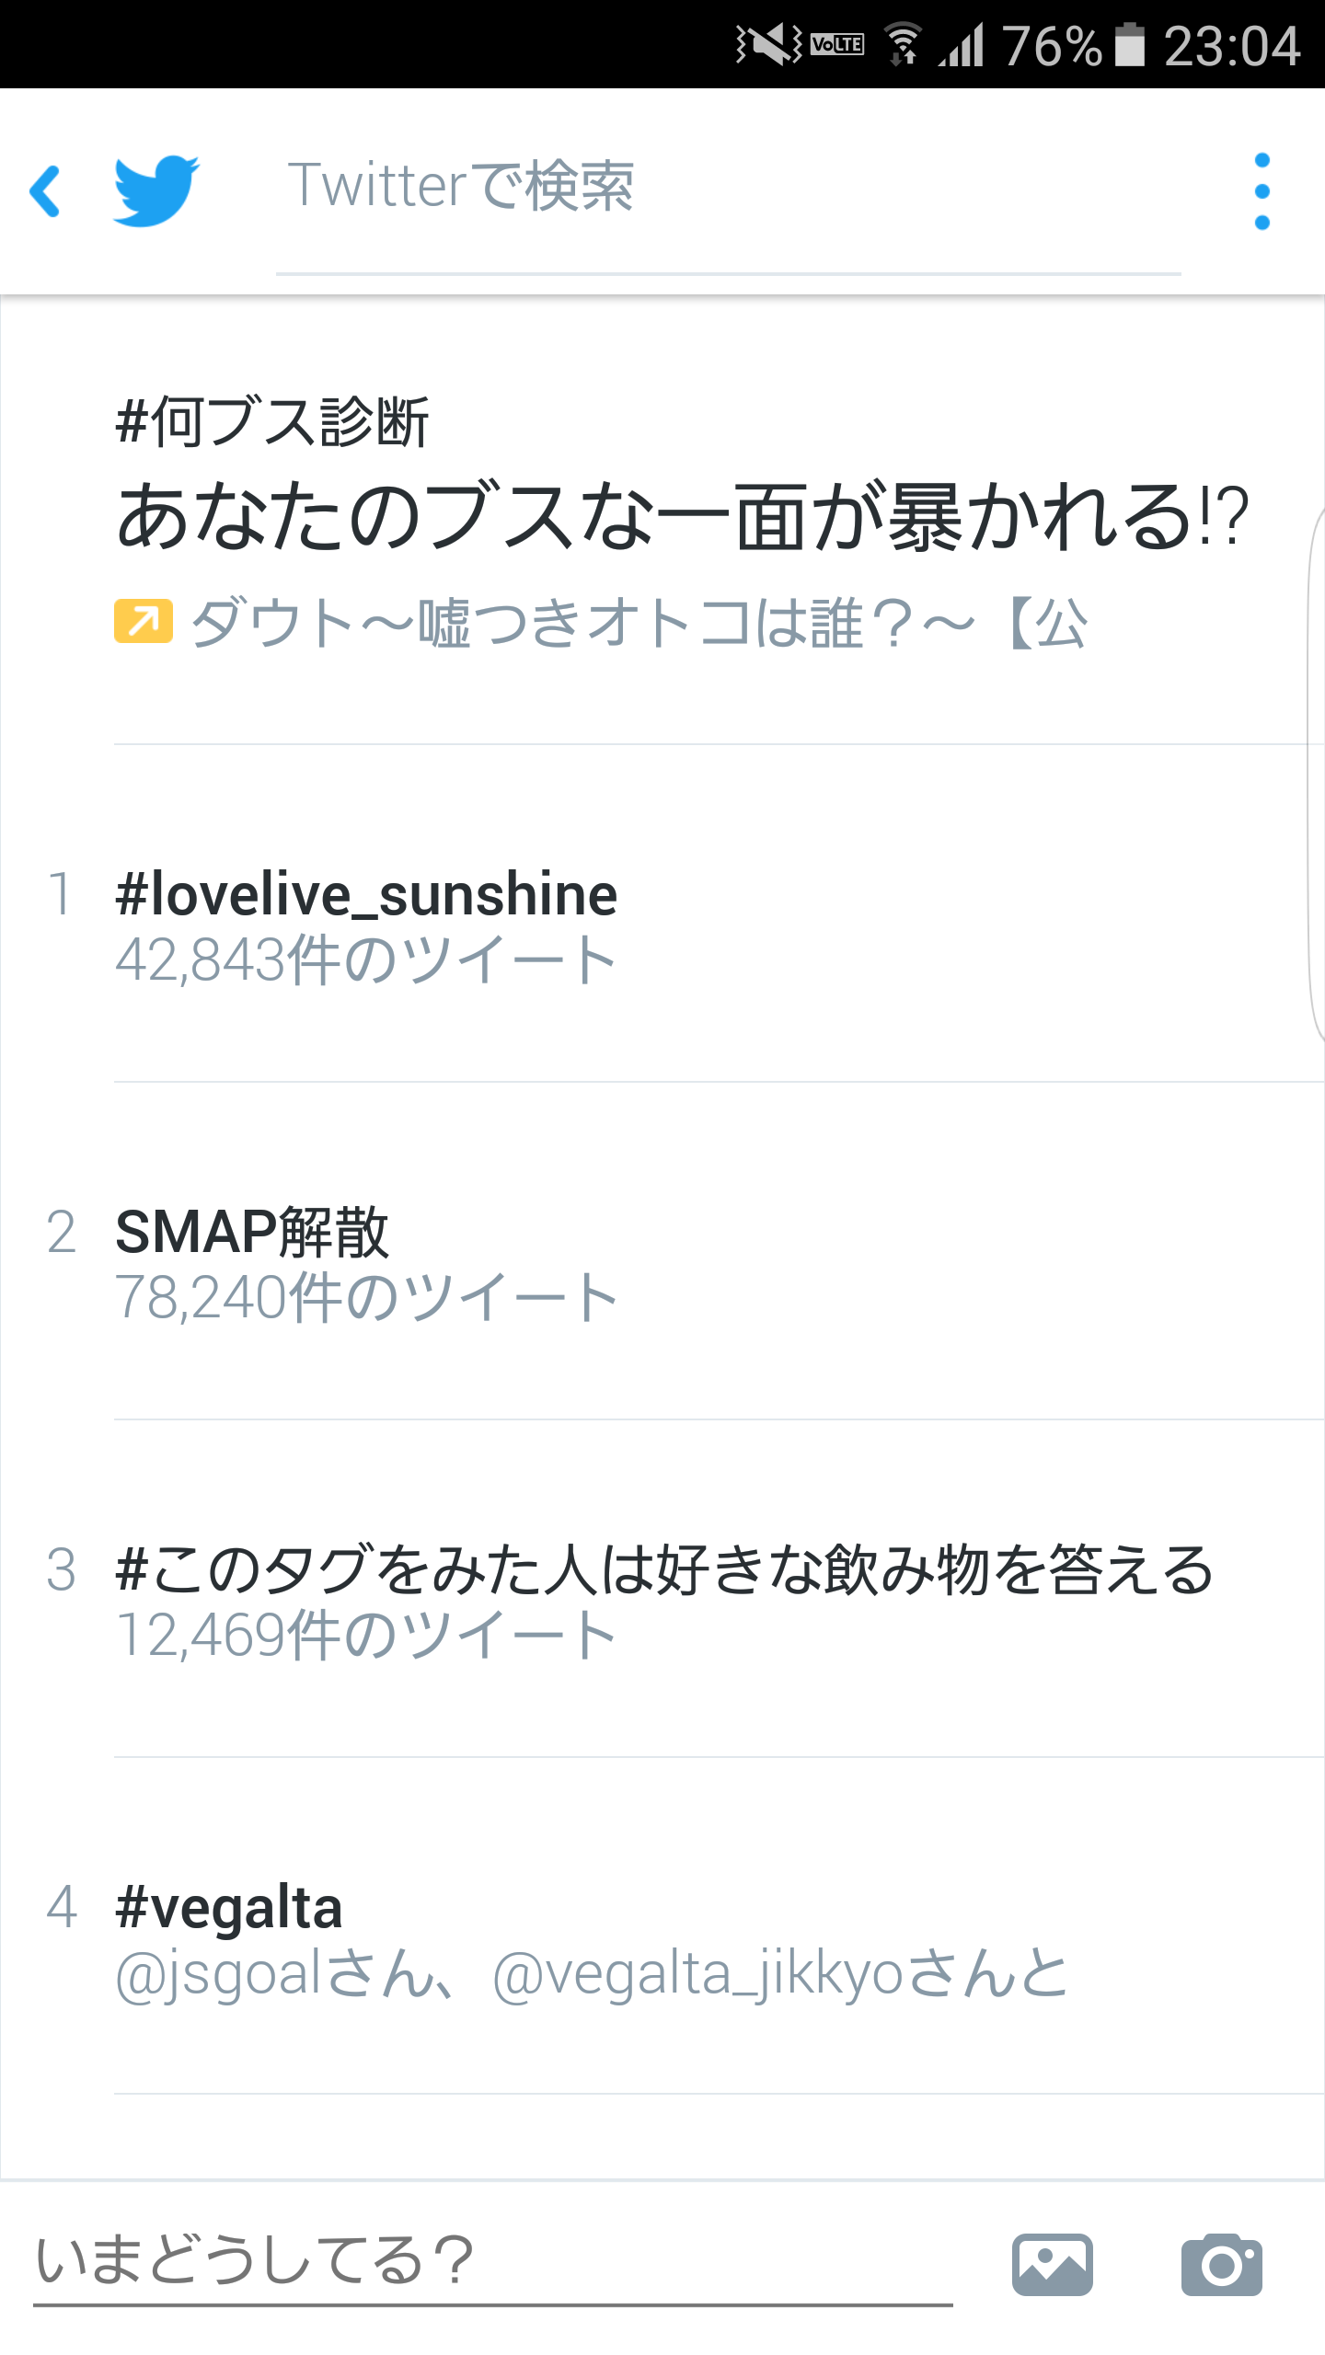Tap the yellow promoted arrow badge
The image size is (1325, 2355).
(x=144, y=621)
